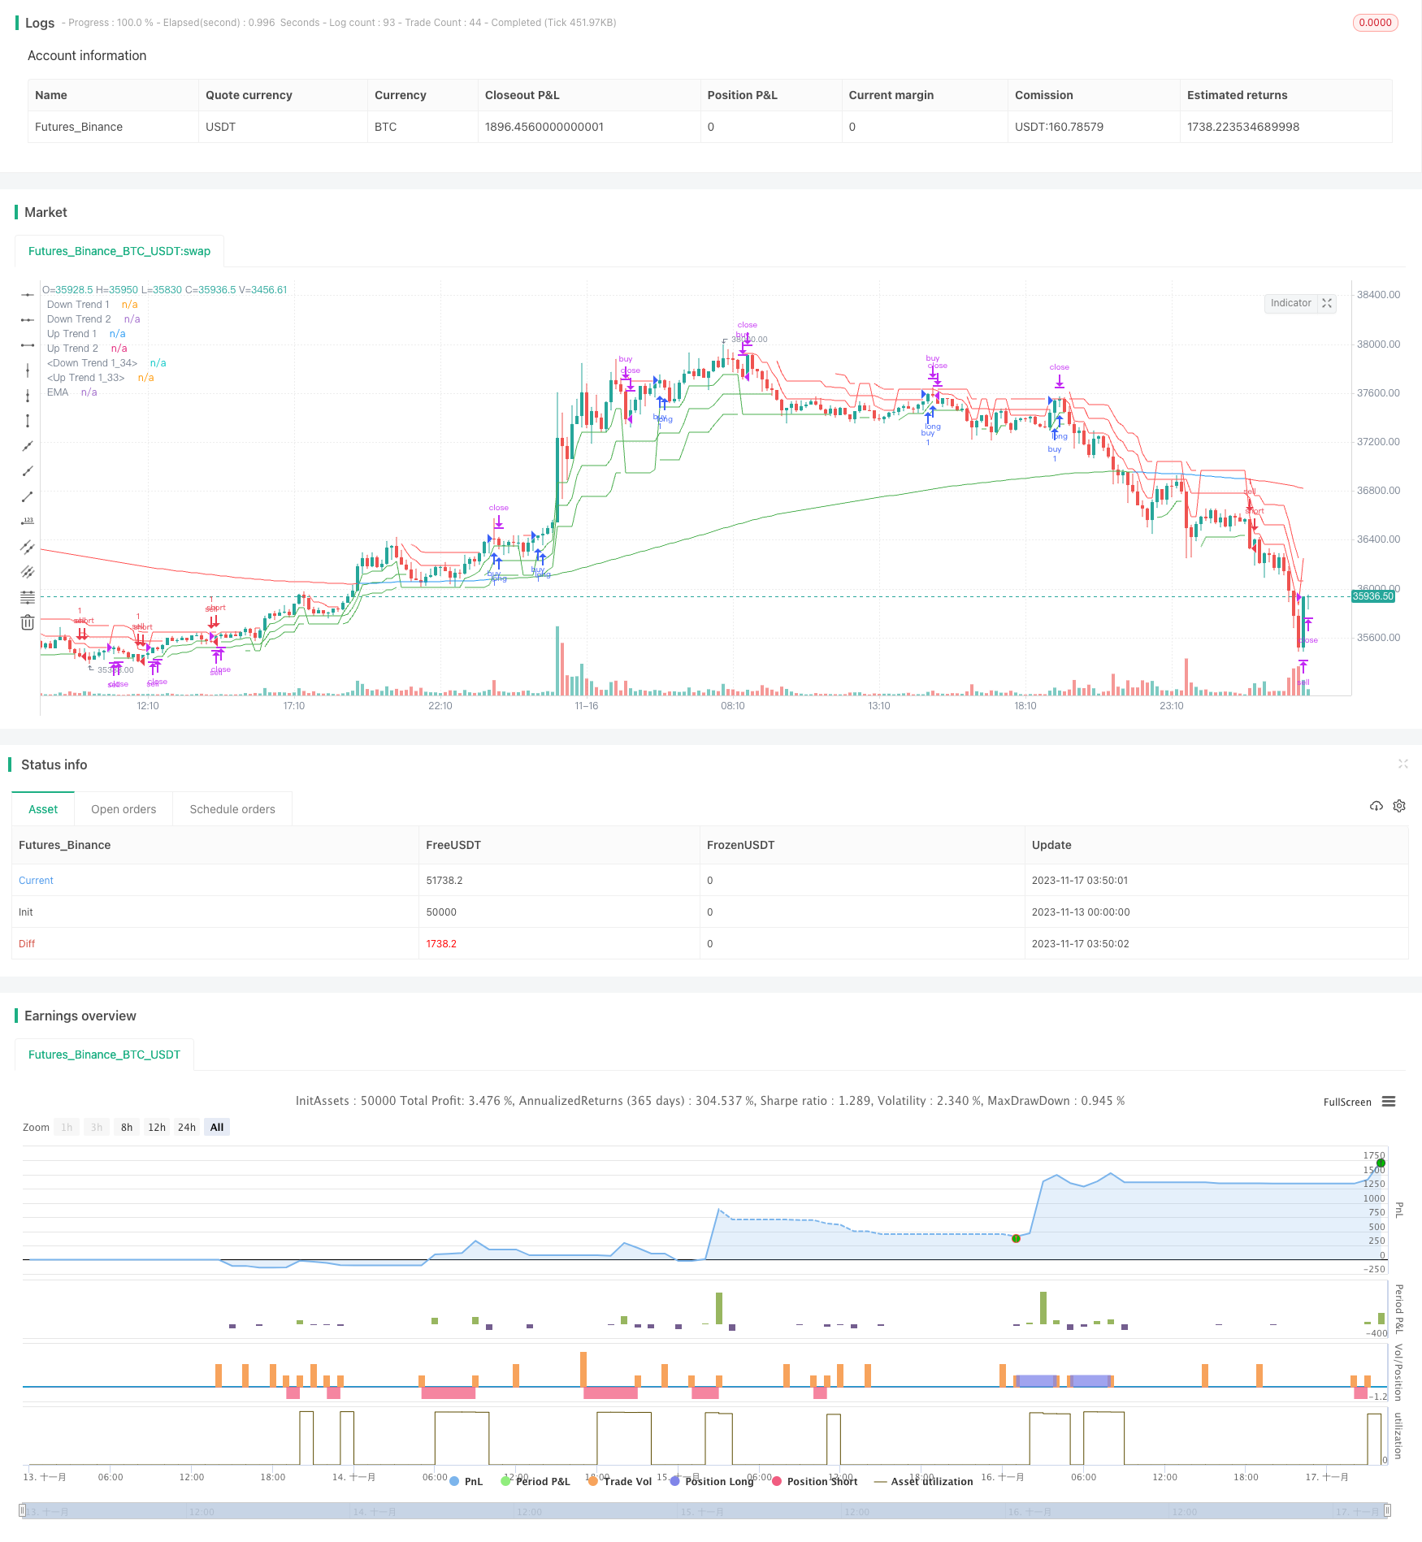Click the cloud download icon in Status info

(1376, 806)
